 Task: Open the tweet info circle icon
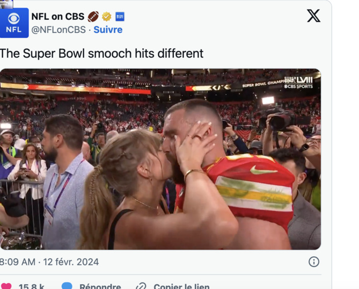pyautogui.click(x=314, y=262)
